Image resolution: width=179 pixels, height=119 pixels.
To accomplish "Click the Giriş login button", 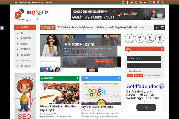I will coord(130,75).
